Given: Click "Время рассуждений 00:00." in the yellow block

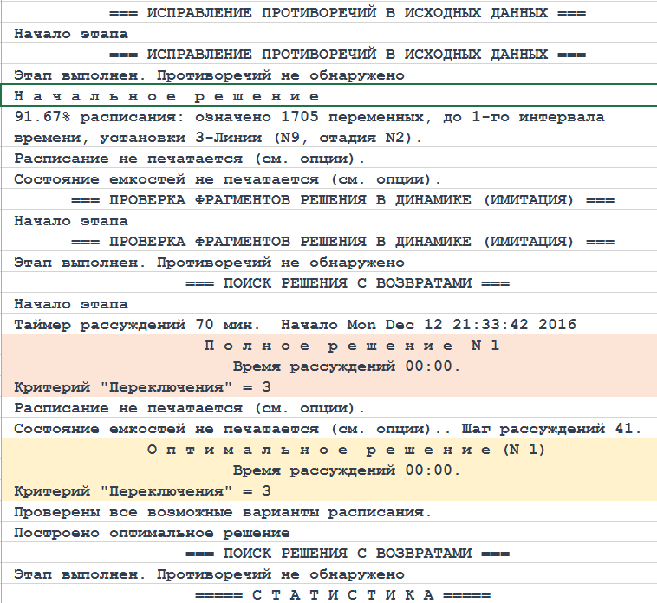Looking at the screenshot, I should click(x=347, y=470).
